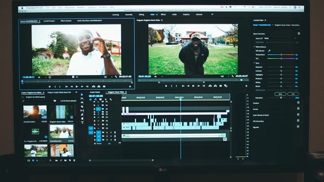The width and height of the screenshot is (324, 182).
Task: Lock the Master audio track
Action: click(95, 144)
